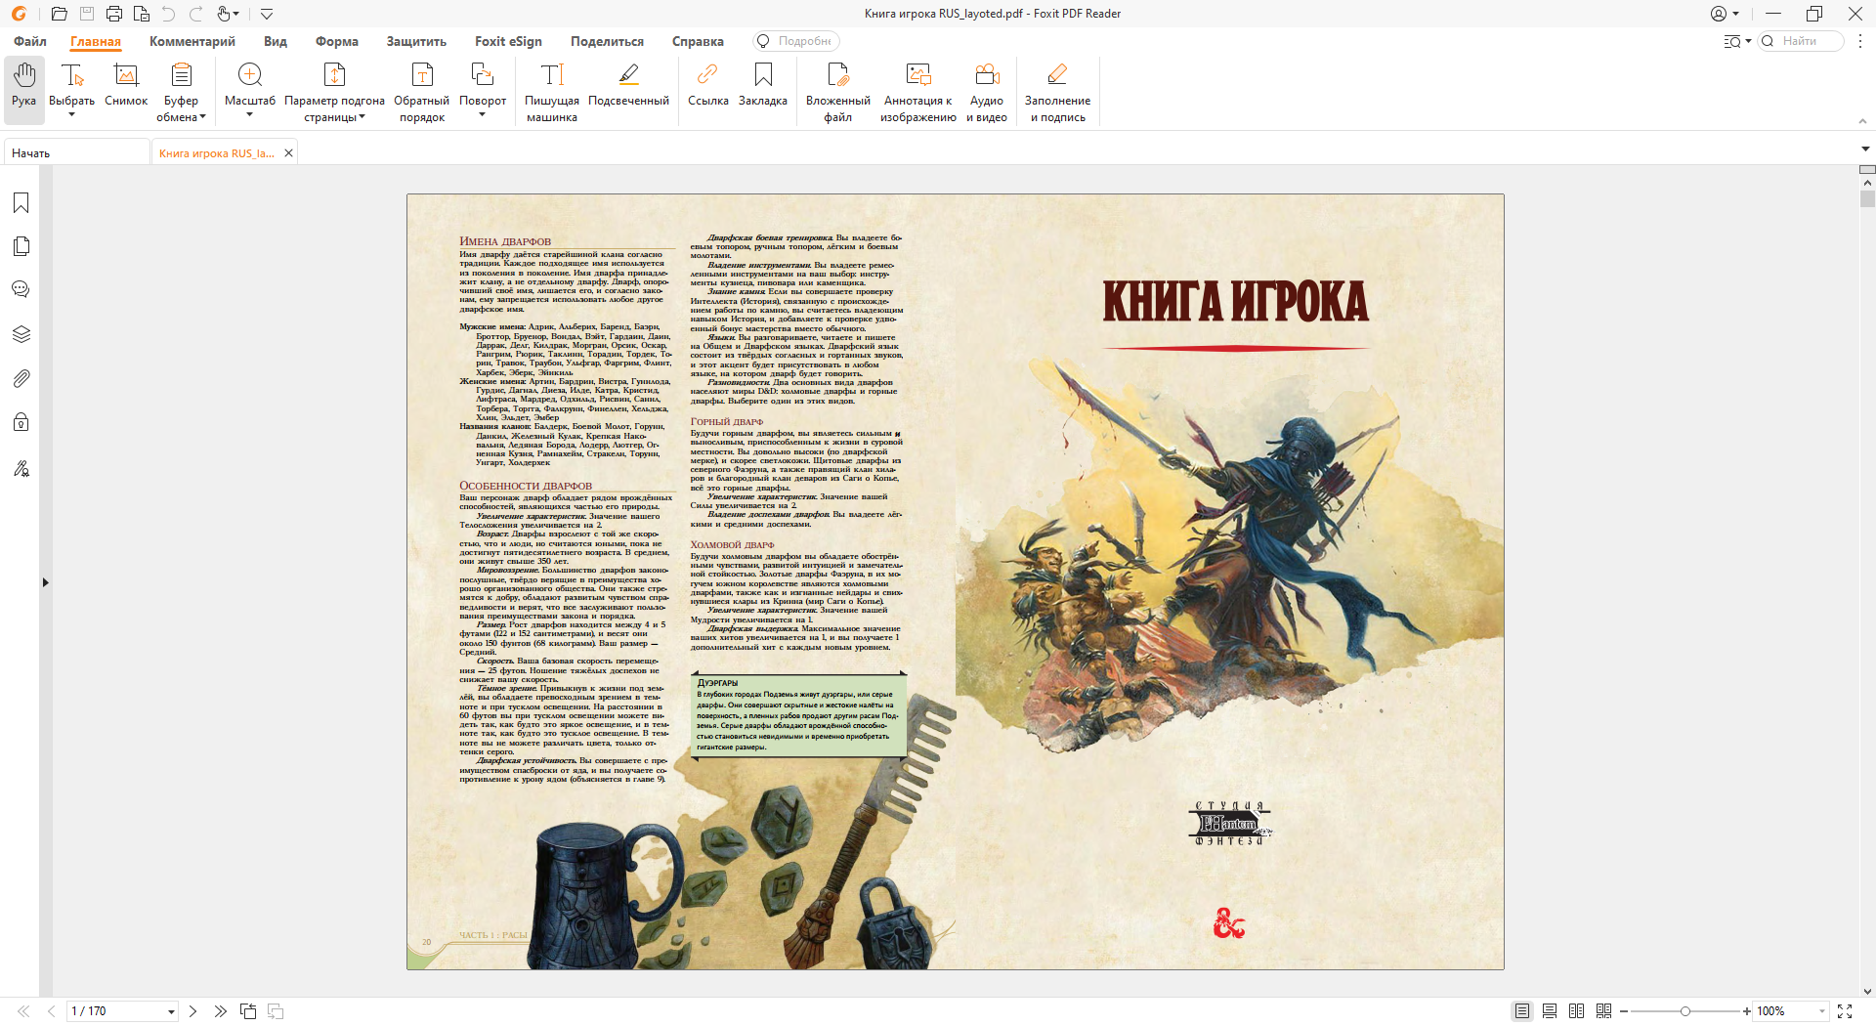Click the vertical scrollbar thumb
1876x1026 pixels.
pos(1867,198)
